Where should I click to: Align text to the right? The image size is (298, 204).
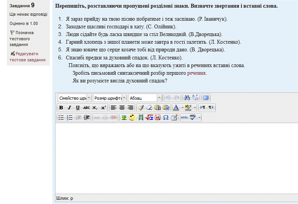click(x=130, y=108)
